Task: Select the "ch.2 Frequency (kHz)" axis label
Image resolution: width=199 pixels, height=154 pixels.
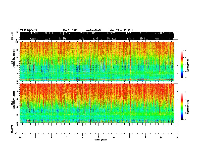Action: [x=13, y=100]
